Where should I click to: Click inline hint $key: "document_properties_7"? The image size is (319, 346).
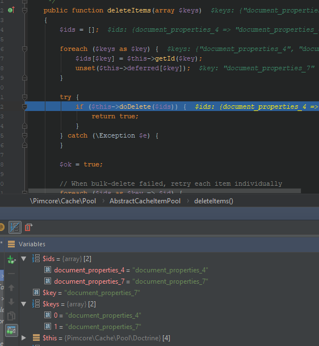[x=257, y=68]
